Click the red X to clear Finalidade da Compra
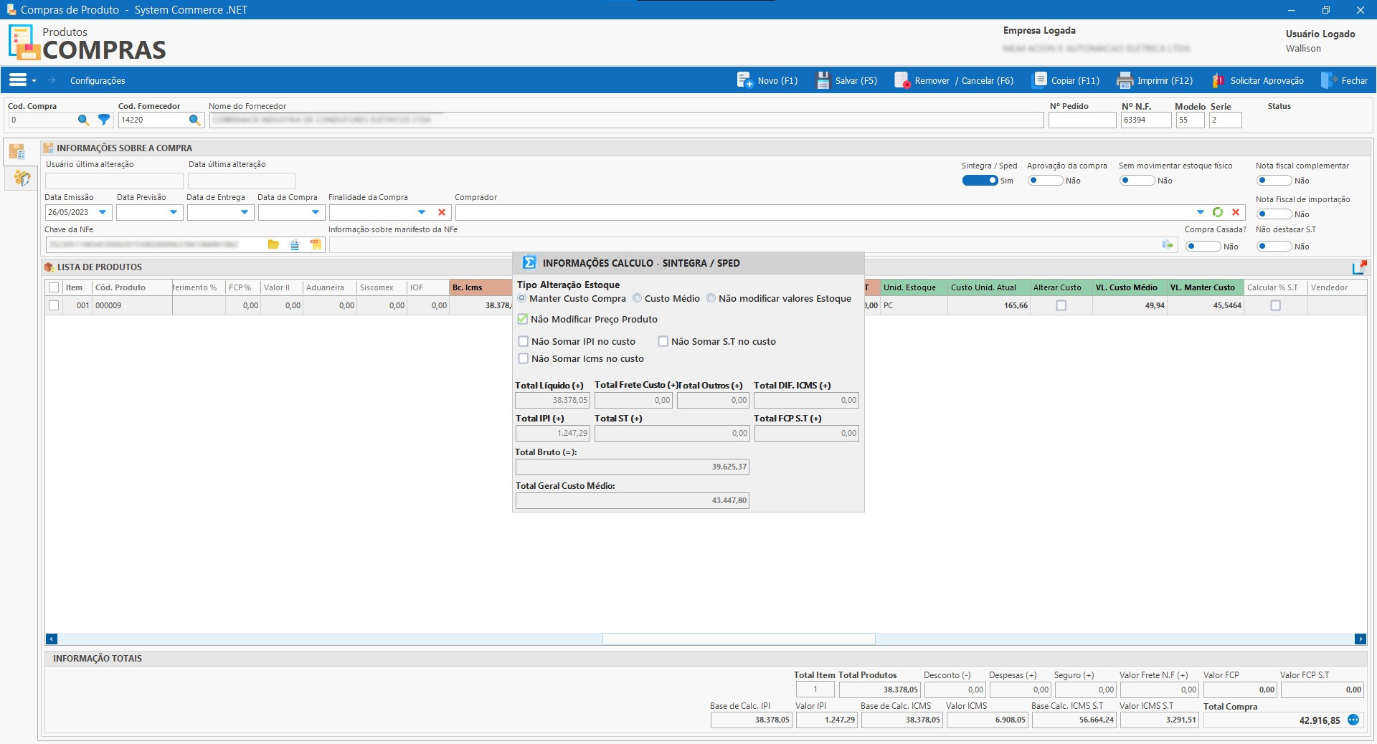Image resolution: width=1377 pixels, height=744 pixels. click(442, 212)
